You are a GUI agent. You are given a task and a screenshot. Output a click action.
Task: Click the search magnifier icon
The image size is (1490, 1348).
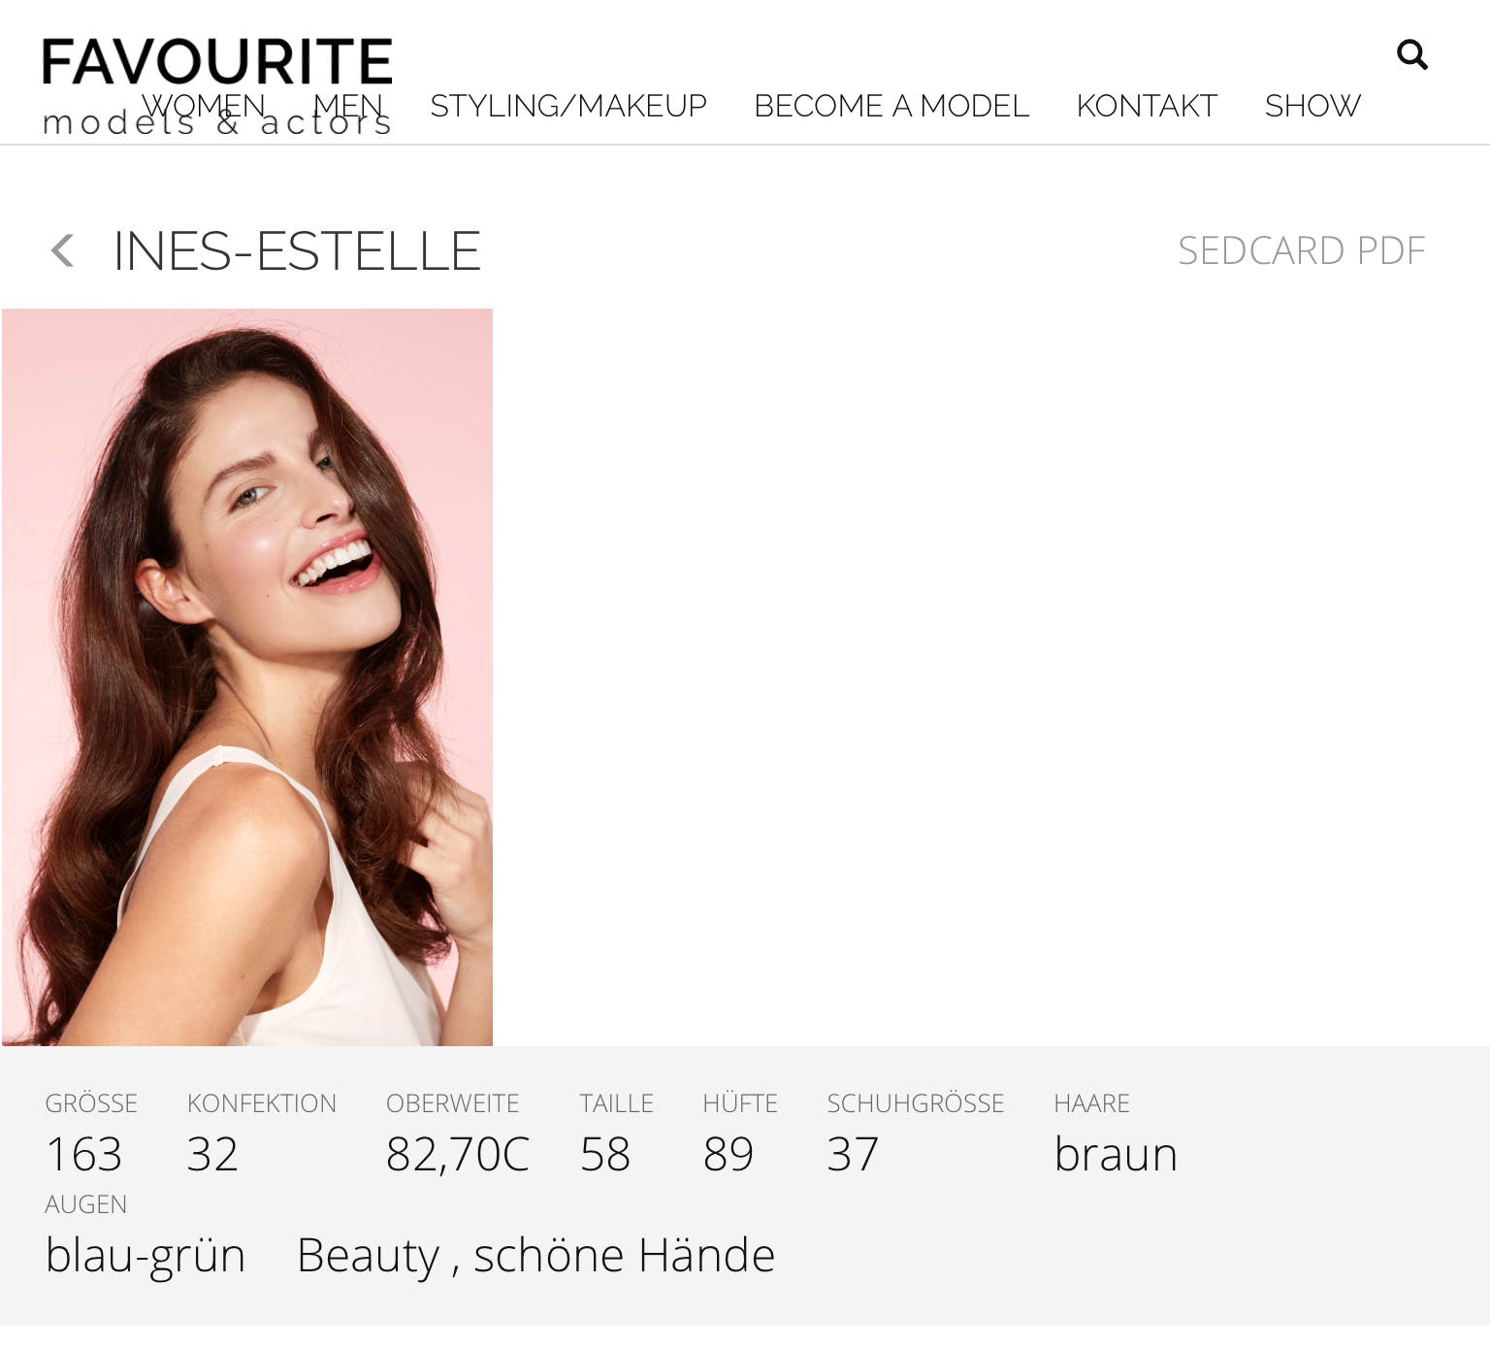coord(1411,54)
